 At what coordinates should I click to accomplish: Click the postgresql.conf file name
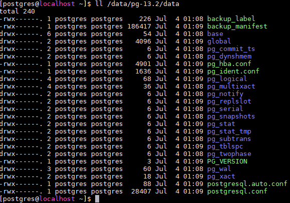[x=237, y=191]
